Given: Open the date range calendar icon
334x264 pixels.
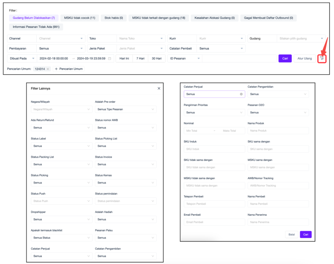Looking at the screenshot, I should click(110, 59).
